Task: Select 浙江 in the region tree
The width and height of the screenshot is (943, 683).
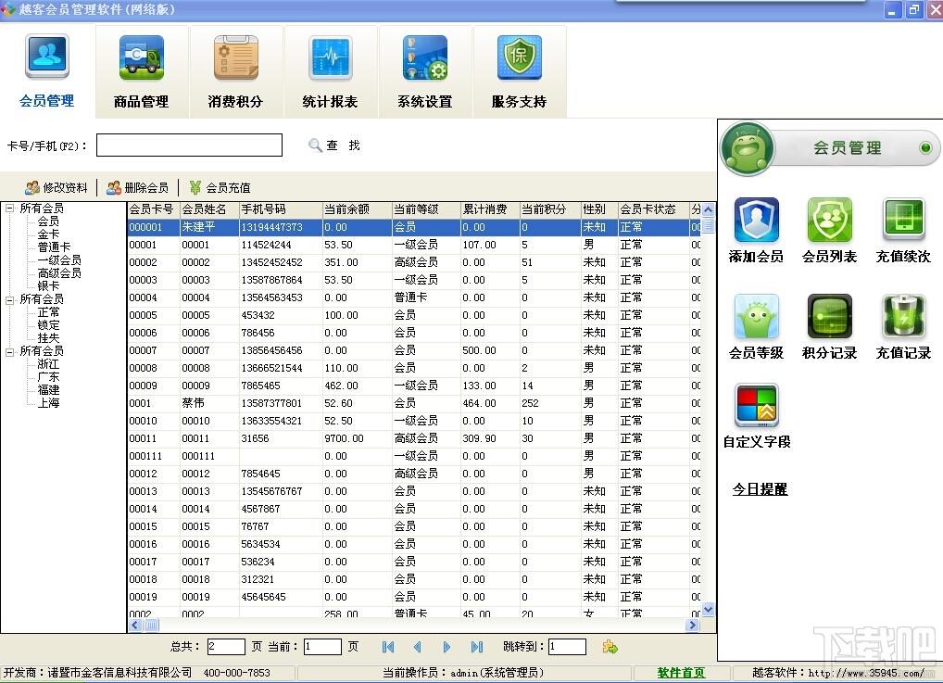Action: click(48, 364)
